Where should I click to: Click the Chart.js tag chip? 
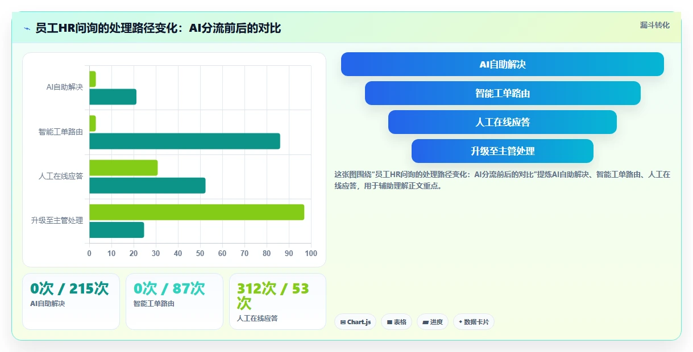point(355,322)
